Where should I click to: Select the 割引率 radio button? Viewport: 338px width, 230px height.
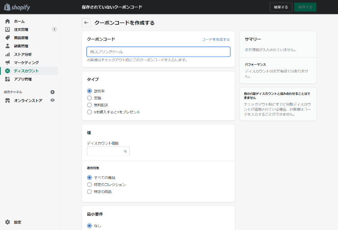[x=90, y=91]
